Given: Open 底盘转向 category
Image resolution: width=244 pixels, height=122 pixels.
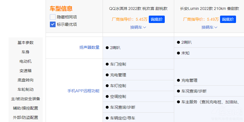Looking at the screenshot, I should (x=26, y=80).
